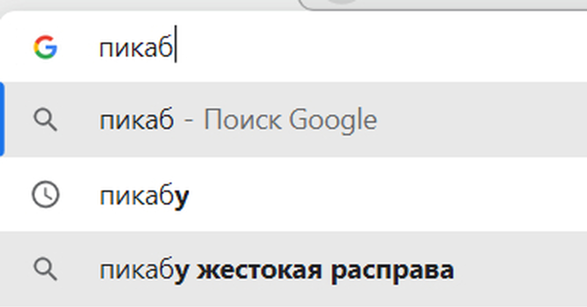
Task: Click the bold letter "у" in the history suggestion
Action: point(182,197)
